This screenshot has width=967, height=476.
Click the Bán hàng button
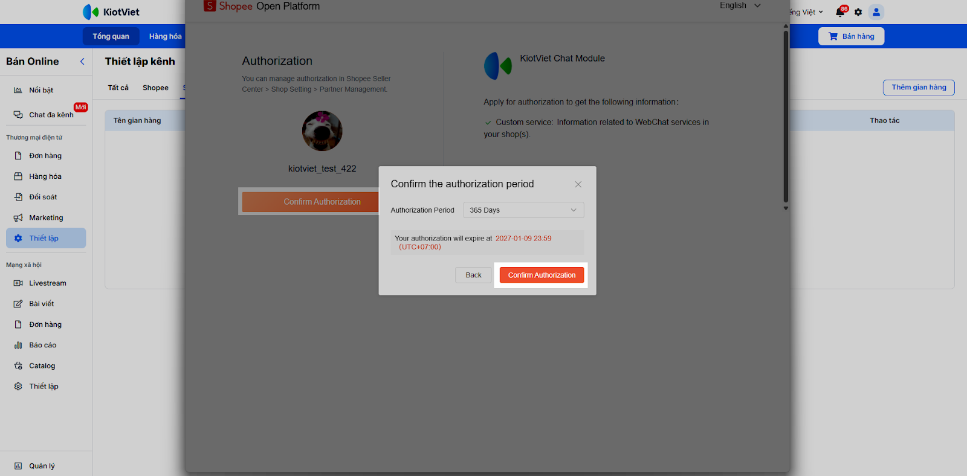click(x=851, y=36)
